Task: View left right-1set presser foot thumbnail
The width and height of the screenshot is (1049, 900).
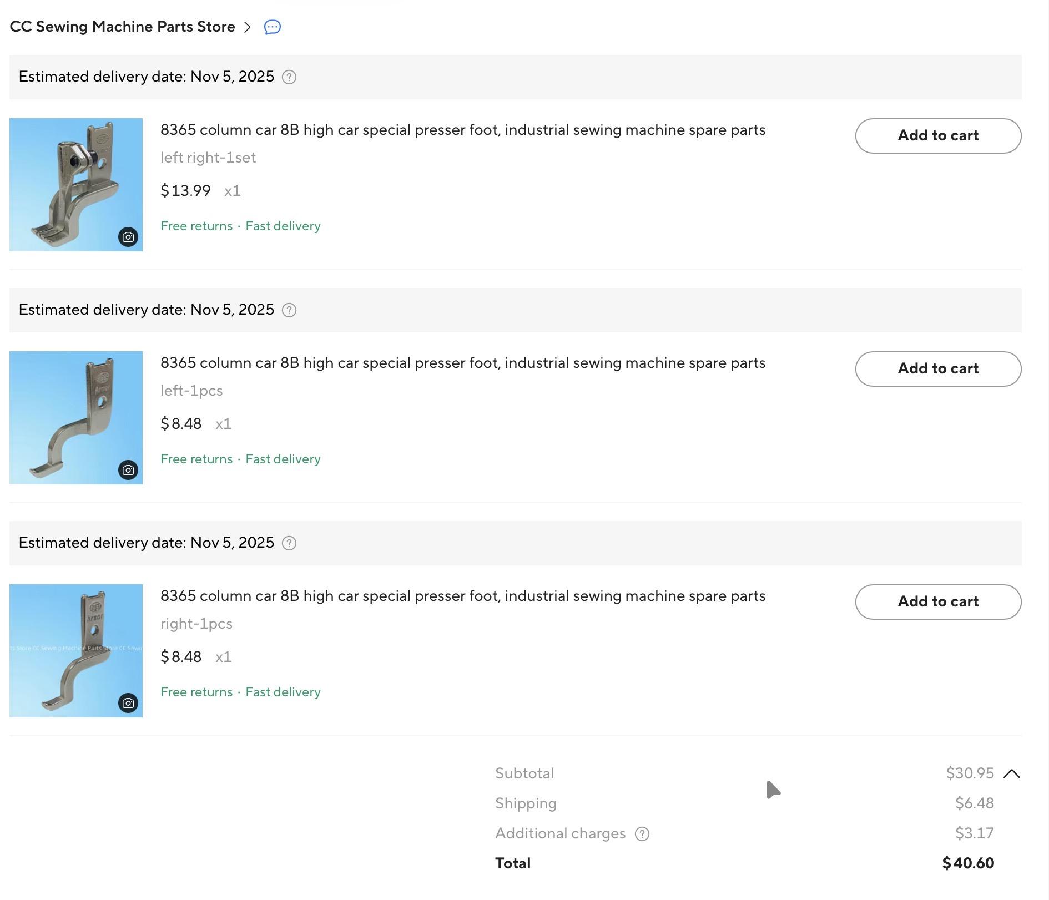Action: [x=75, y=185]
